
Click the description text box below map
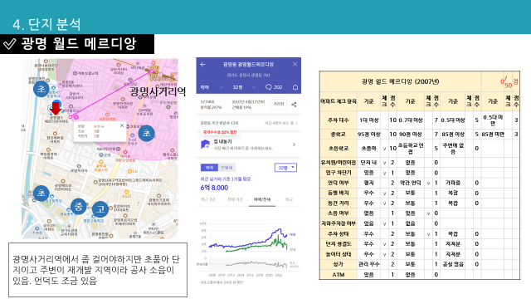coord(98,270)
